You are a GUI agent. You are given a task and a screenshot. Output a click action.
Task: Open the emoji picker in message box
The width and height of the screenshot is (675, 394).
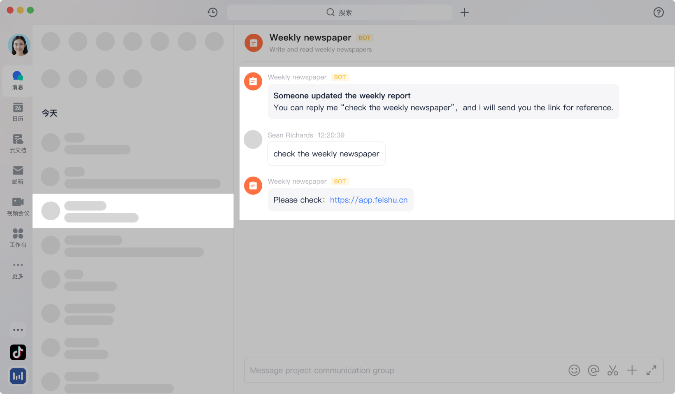pyautogui.click(x=574, y=370)
